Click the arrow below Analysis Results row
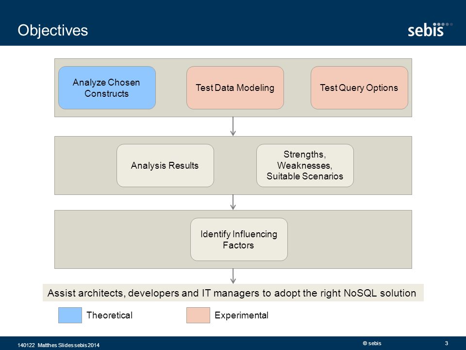The image size is (466, 350). click(x=233, y=202)
